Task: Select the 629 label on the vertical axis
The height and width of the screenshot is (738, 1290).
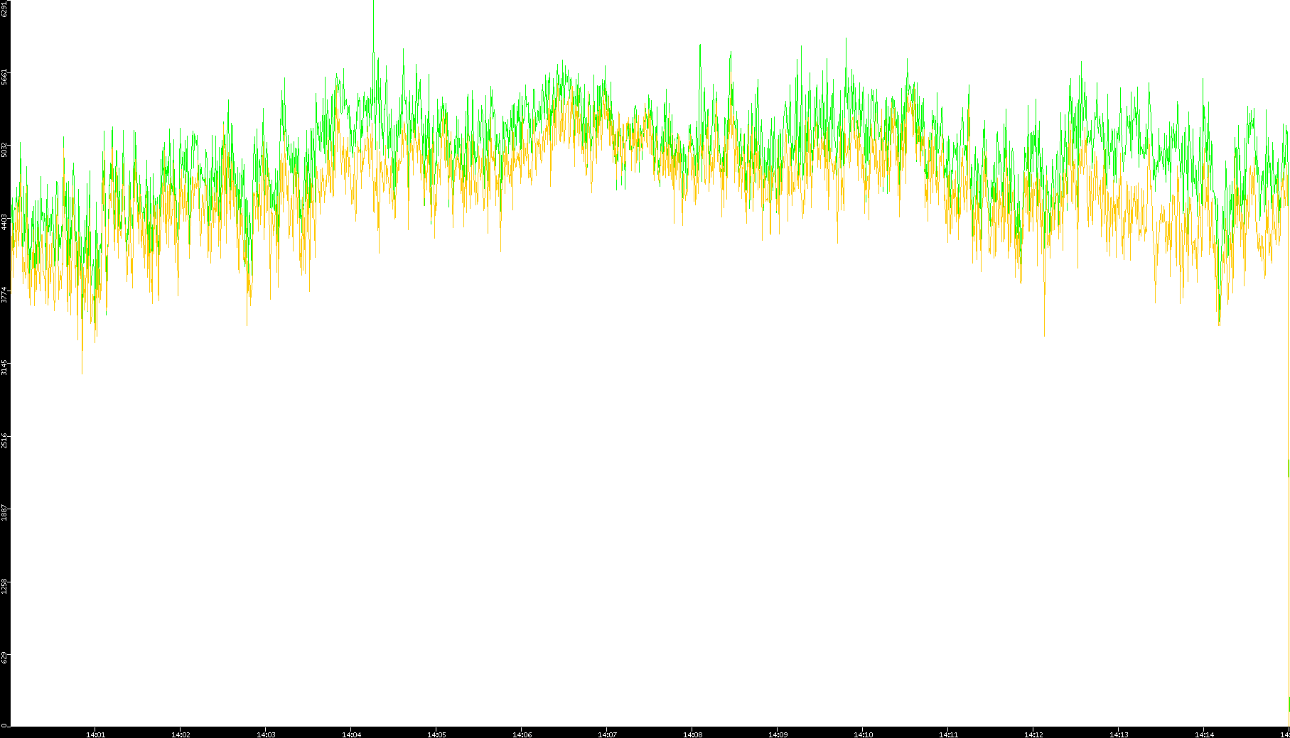Action: pos(5,657)
